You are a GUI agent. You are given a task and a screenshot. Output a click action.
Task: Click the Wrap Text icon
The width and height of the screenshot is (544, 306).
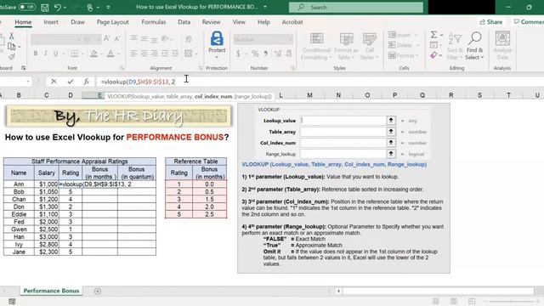(189, 39)
